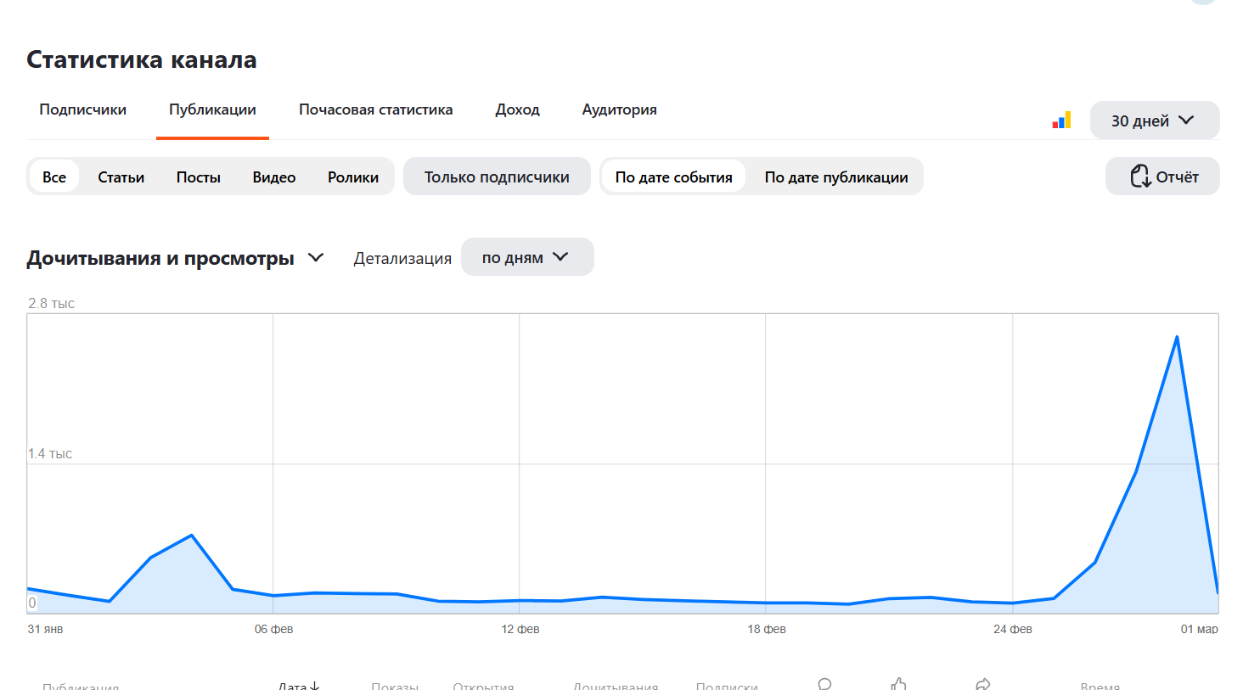Click the share arrow column icon
Screen dimensions: 1243x690
coord(983,684)
